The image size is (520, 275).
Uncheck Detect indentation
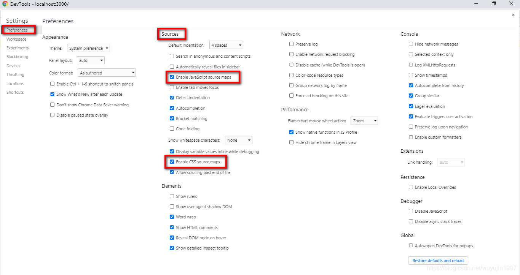click(172, 98)
